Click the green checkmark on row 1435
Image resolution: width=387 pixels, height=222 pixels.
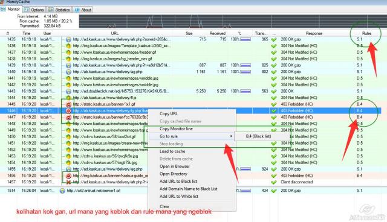(x=274, y=39)
